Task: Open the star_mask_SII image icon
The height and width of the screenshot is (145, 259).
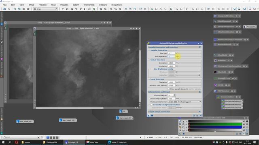Action: tap(125, 118)
